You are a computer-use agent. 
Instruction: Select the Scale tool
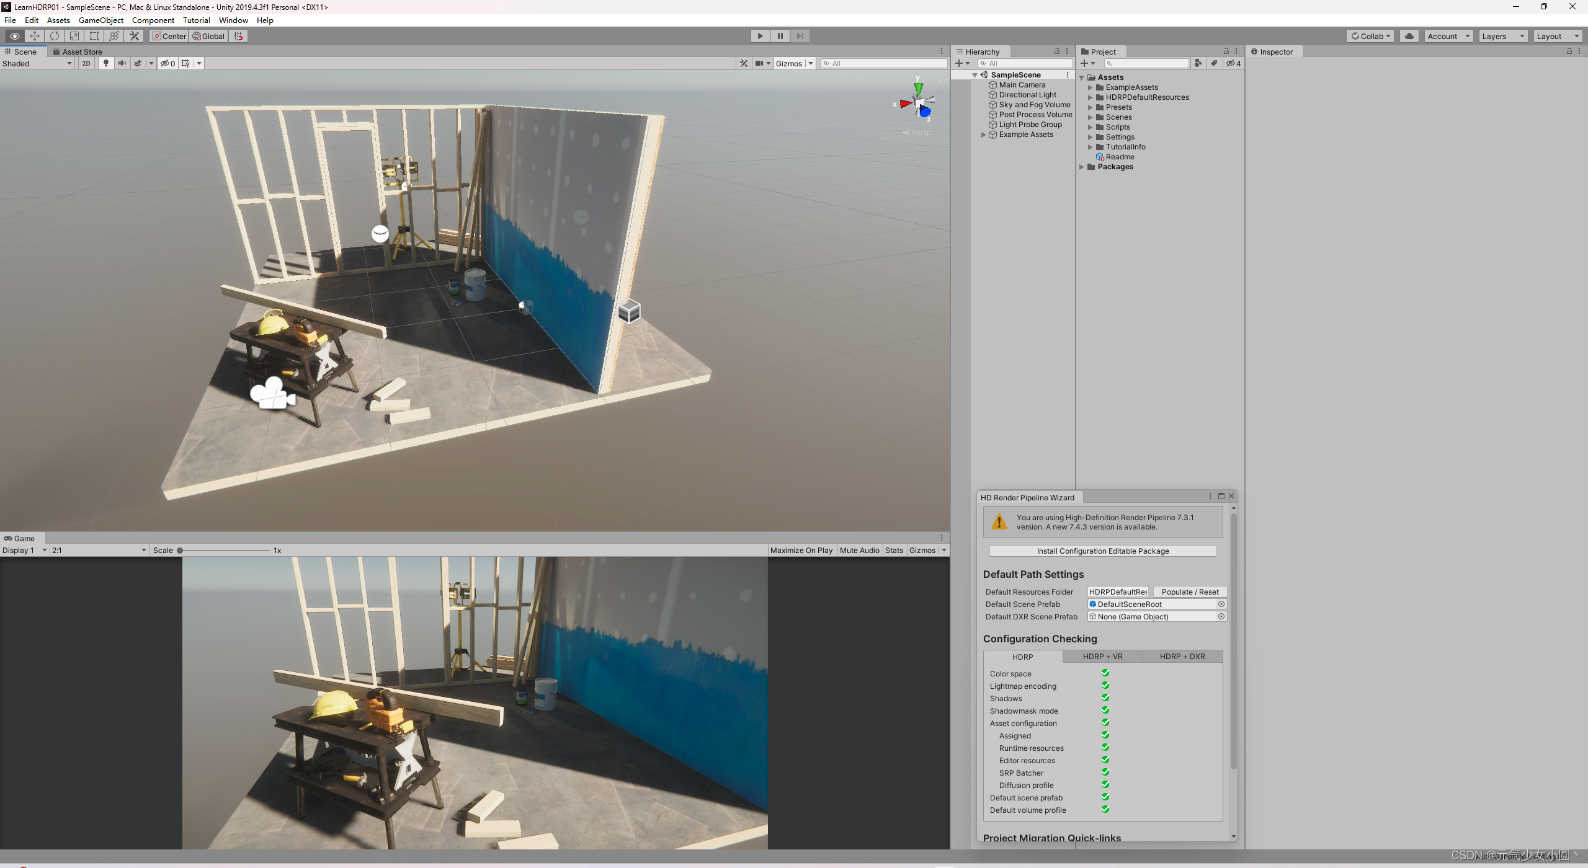(74, 36)
